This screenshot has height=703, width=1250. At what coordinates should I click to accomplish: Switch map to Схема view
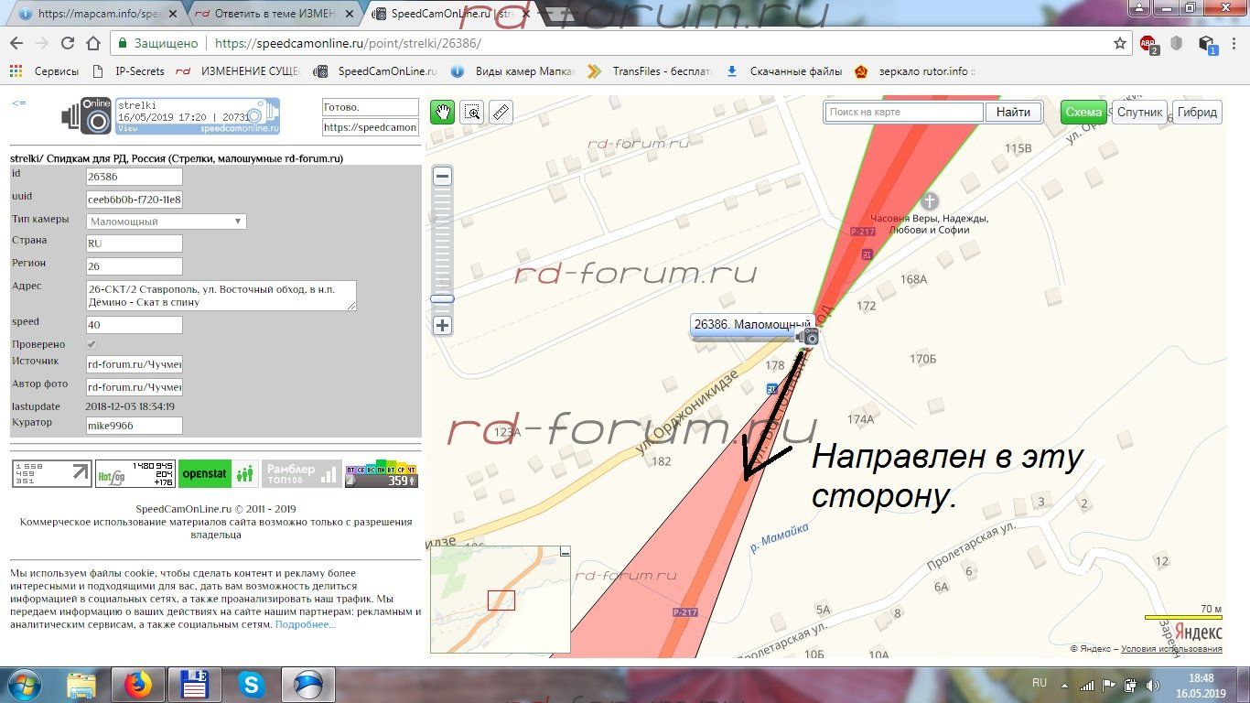pos(1083,112)
